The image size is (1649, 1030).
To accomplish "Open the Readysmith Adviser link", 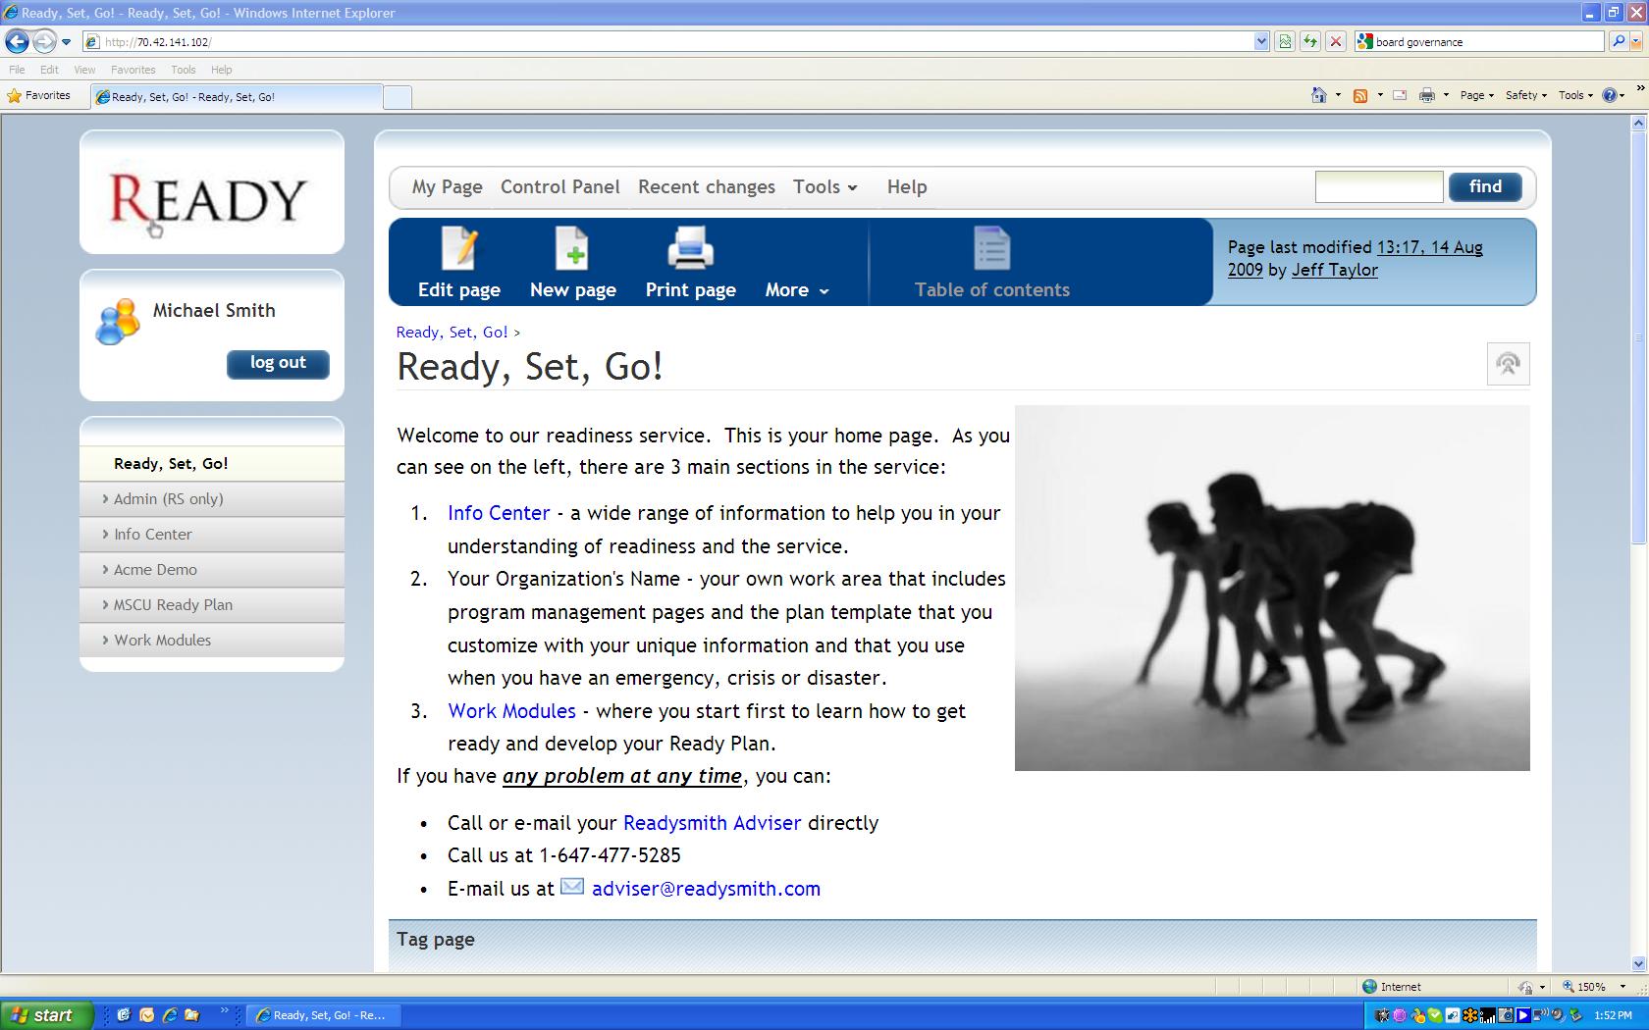I will coord(712,823).
